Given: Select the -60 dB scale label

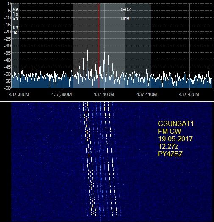Looking at the screenshot, I should [x=7, y=88].
